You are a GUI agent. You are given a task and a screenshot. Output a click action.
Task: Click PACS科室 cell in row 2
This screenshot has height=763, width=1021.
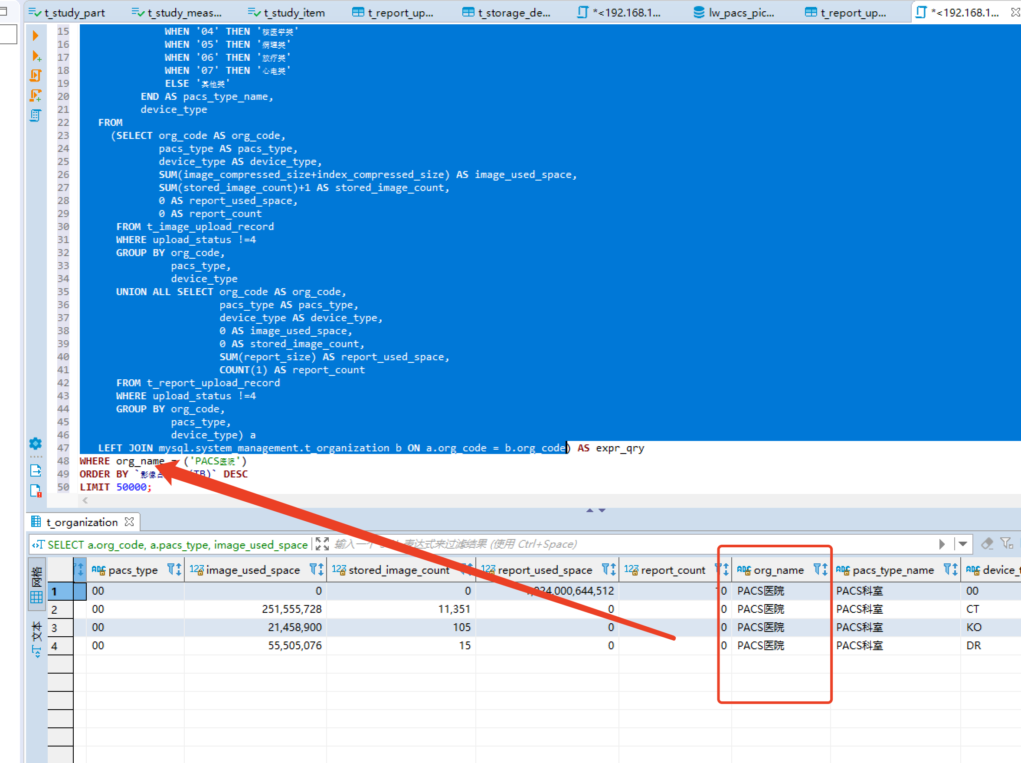(x=896, y=609)
